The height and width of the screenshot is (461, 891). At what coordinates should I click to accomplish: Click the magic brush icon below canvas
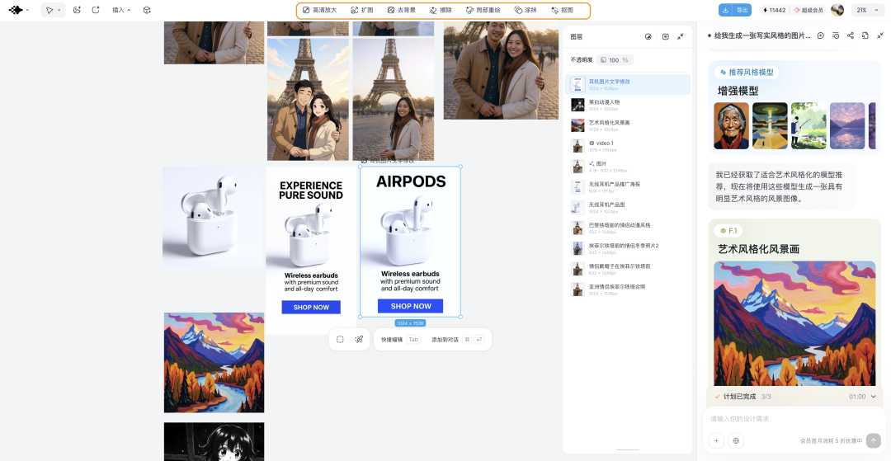[359, 340]
